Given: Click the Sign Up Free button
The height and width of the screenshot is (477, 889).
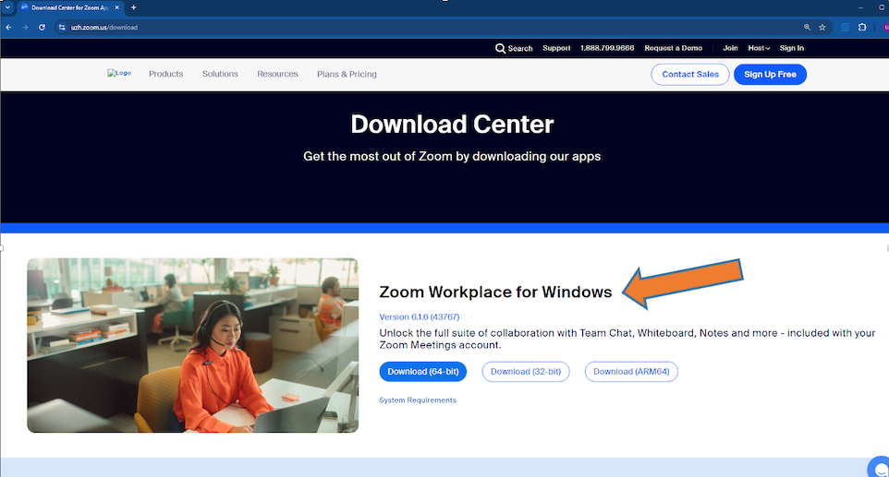Looking at the screenshot, I should (x=770, y=75).
